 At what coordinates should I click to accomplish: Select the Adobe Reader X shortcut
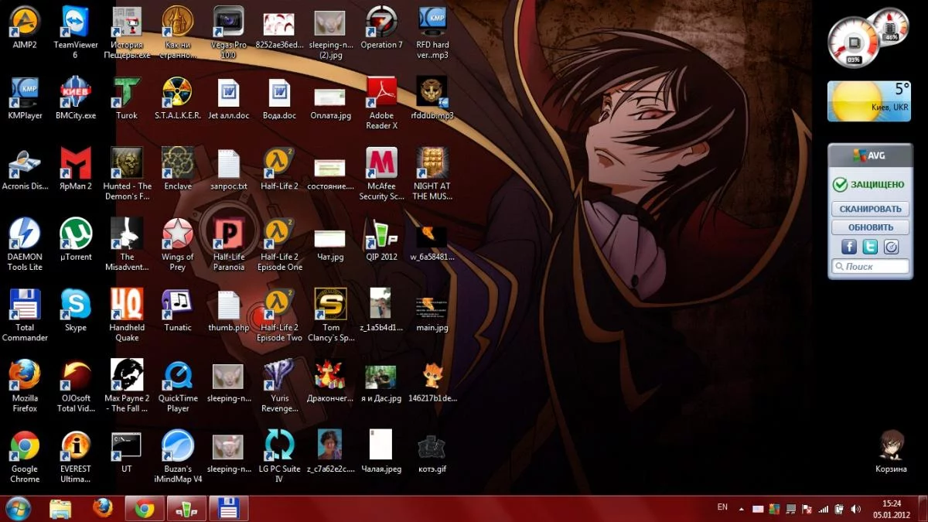[381, 103]
